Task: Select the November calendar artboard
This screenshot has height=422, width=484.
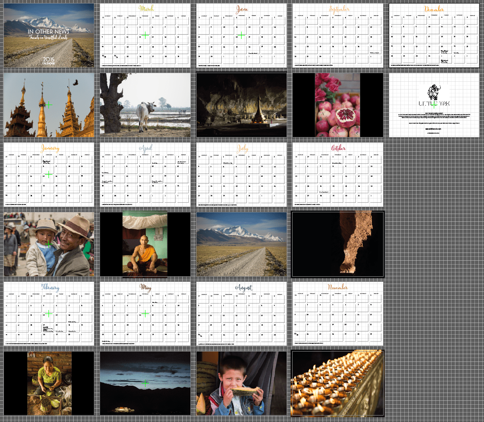Action: 338,313
